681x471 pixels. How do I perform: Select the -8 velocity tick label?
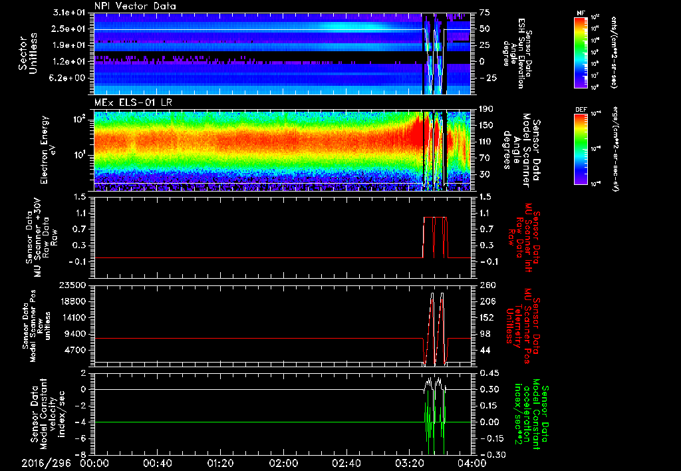pyautogui.click(x=82, y=454)
